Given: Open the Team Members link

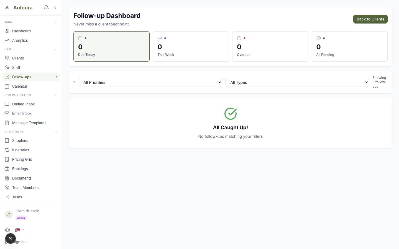Looking at the screenshot, I should point(31,188).
